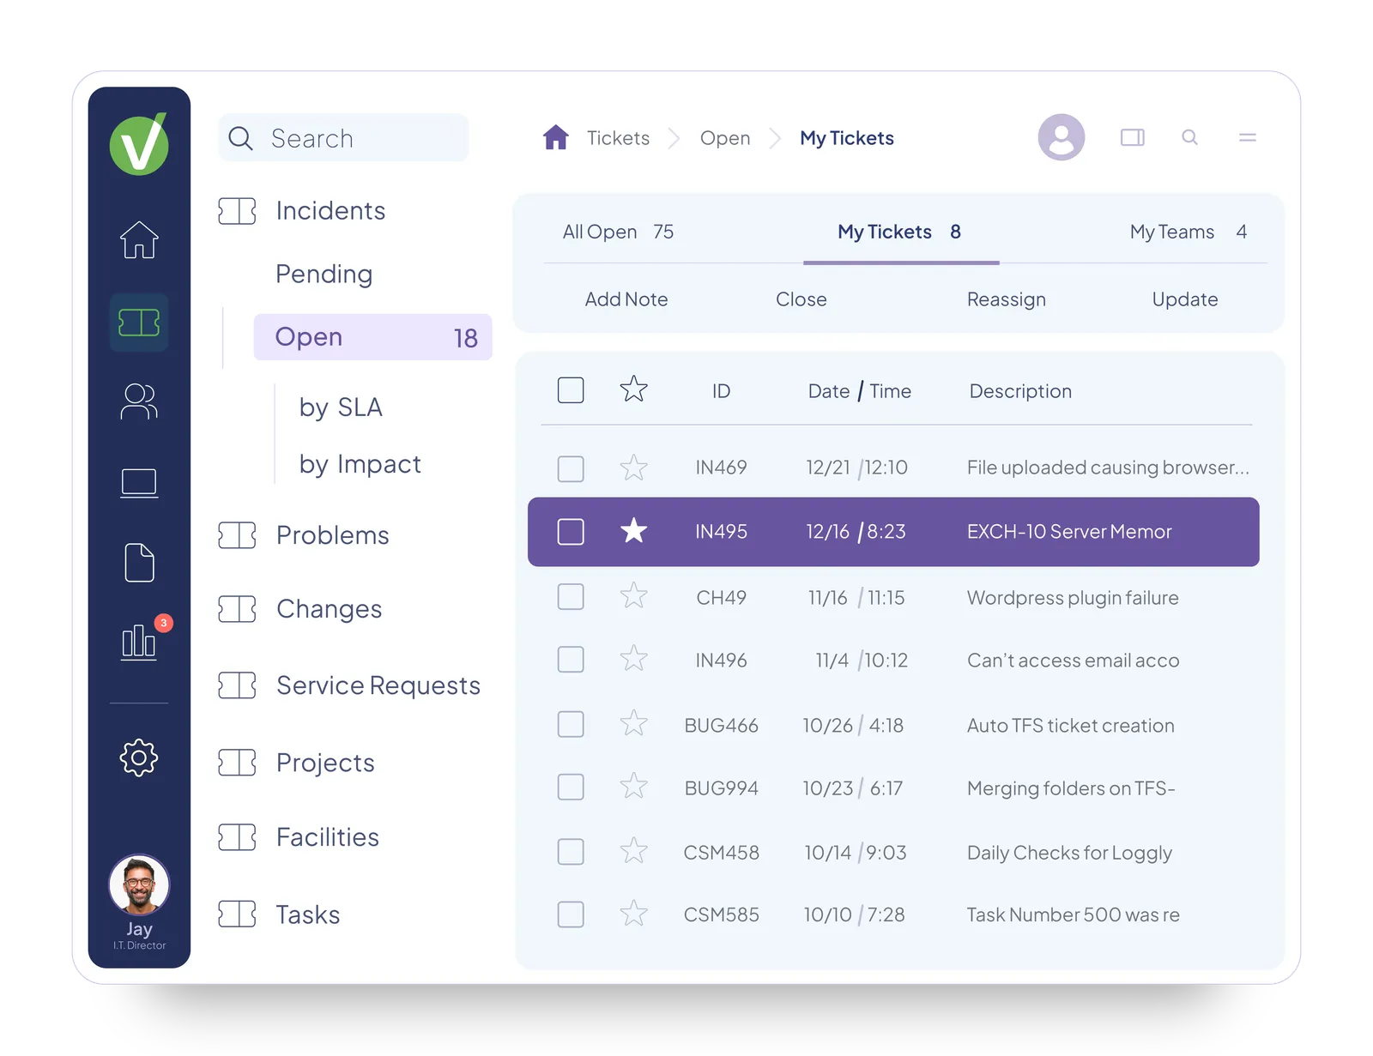This screenshot has width=1373, height=1056.
Task: Switch to the My Tickets tab
Action: click(x=899, y=232)
